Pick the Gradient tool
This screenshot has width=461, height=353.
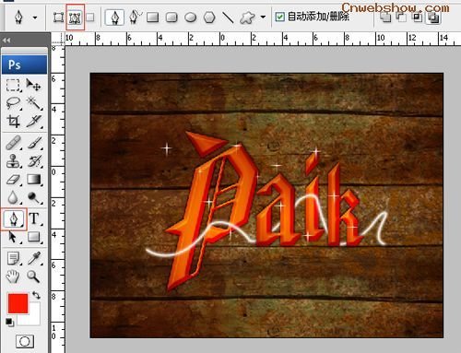[34, 180]
